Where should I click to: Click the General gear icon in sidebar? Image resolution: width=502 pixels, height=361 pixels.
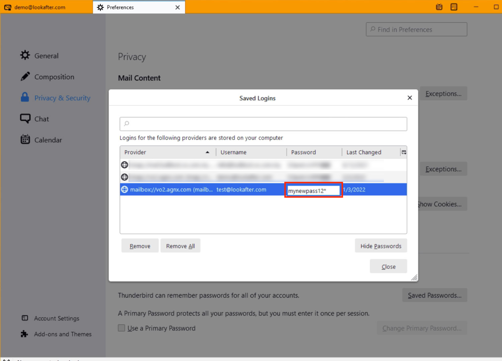(x=25, y=55)
